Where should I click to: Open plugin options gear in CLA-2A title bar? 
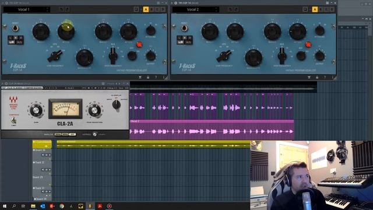[6, 83]
